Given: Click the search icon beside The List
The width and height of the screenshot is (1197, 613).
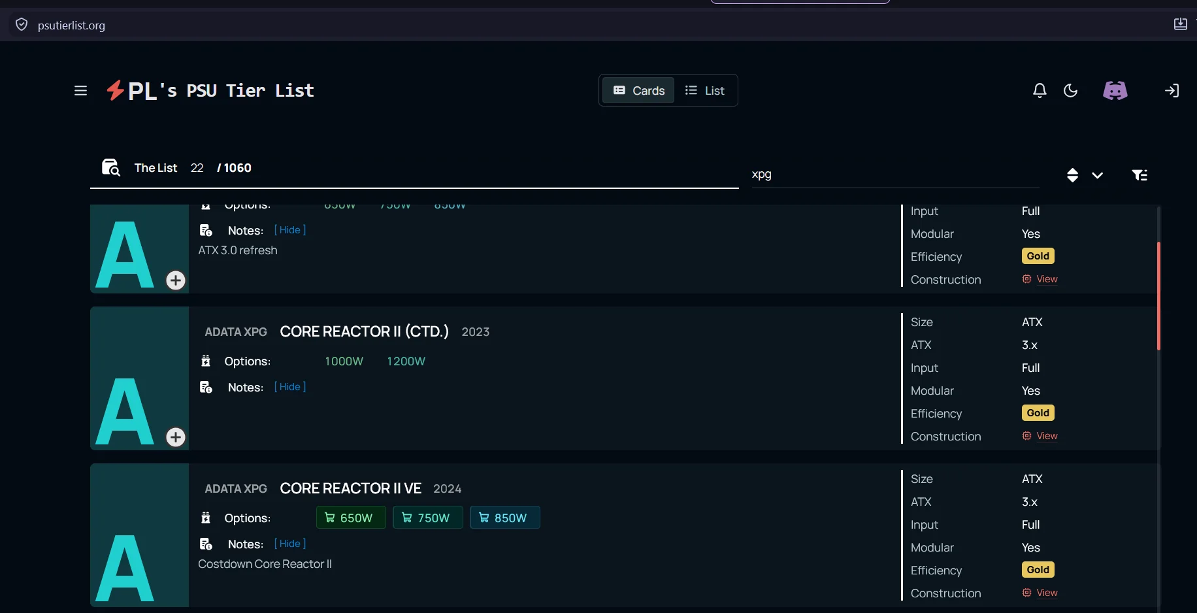Looking at the screenshot, I should (111, 167).
